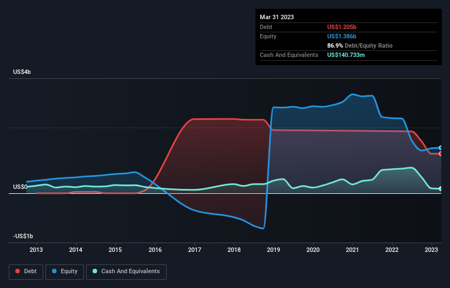Click the Mar 31 2023 tooltip date

(x=277, y=17)
